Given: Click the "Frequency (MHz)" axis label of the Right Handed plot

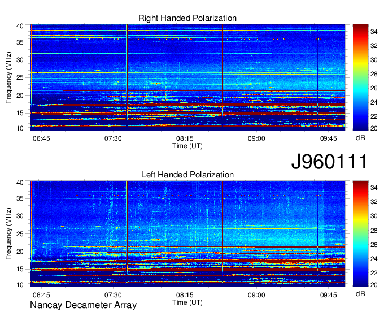Looking at the screenshot, I should pyautogui.click(x=8, y=77).
